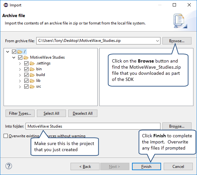Enable overwrite existing resources checkbox

point(5,136)
